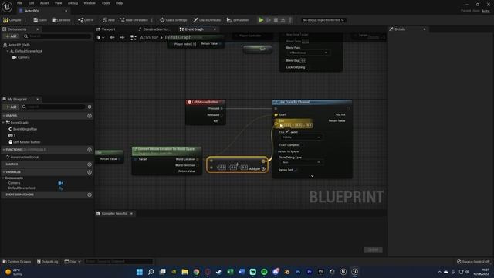Click Add in Components panel
Screen dimensions: 494x278
click(11, 36)
